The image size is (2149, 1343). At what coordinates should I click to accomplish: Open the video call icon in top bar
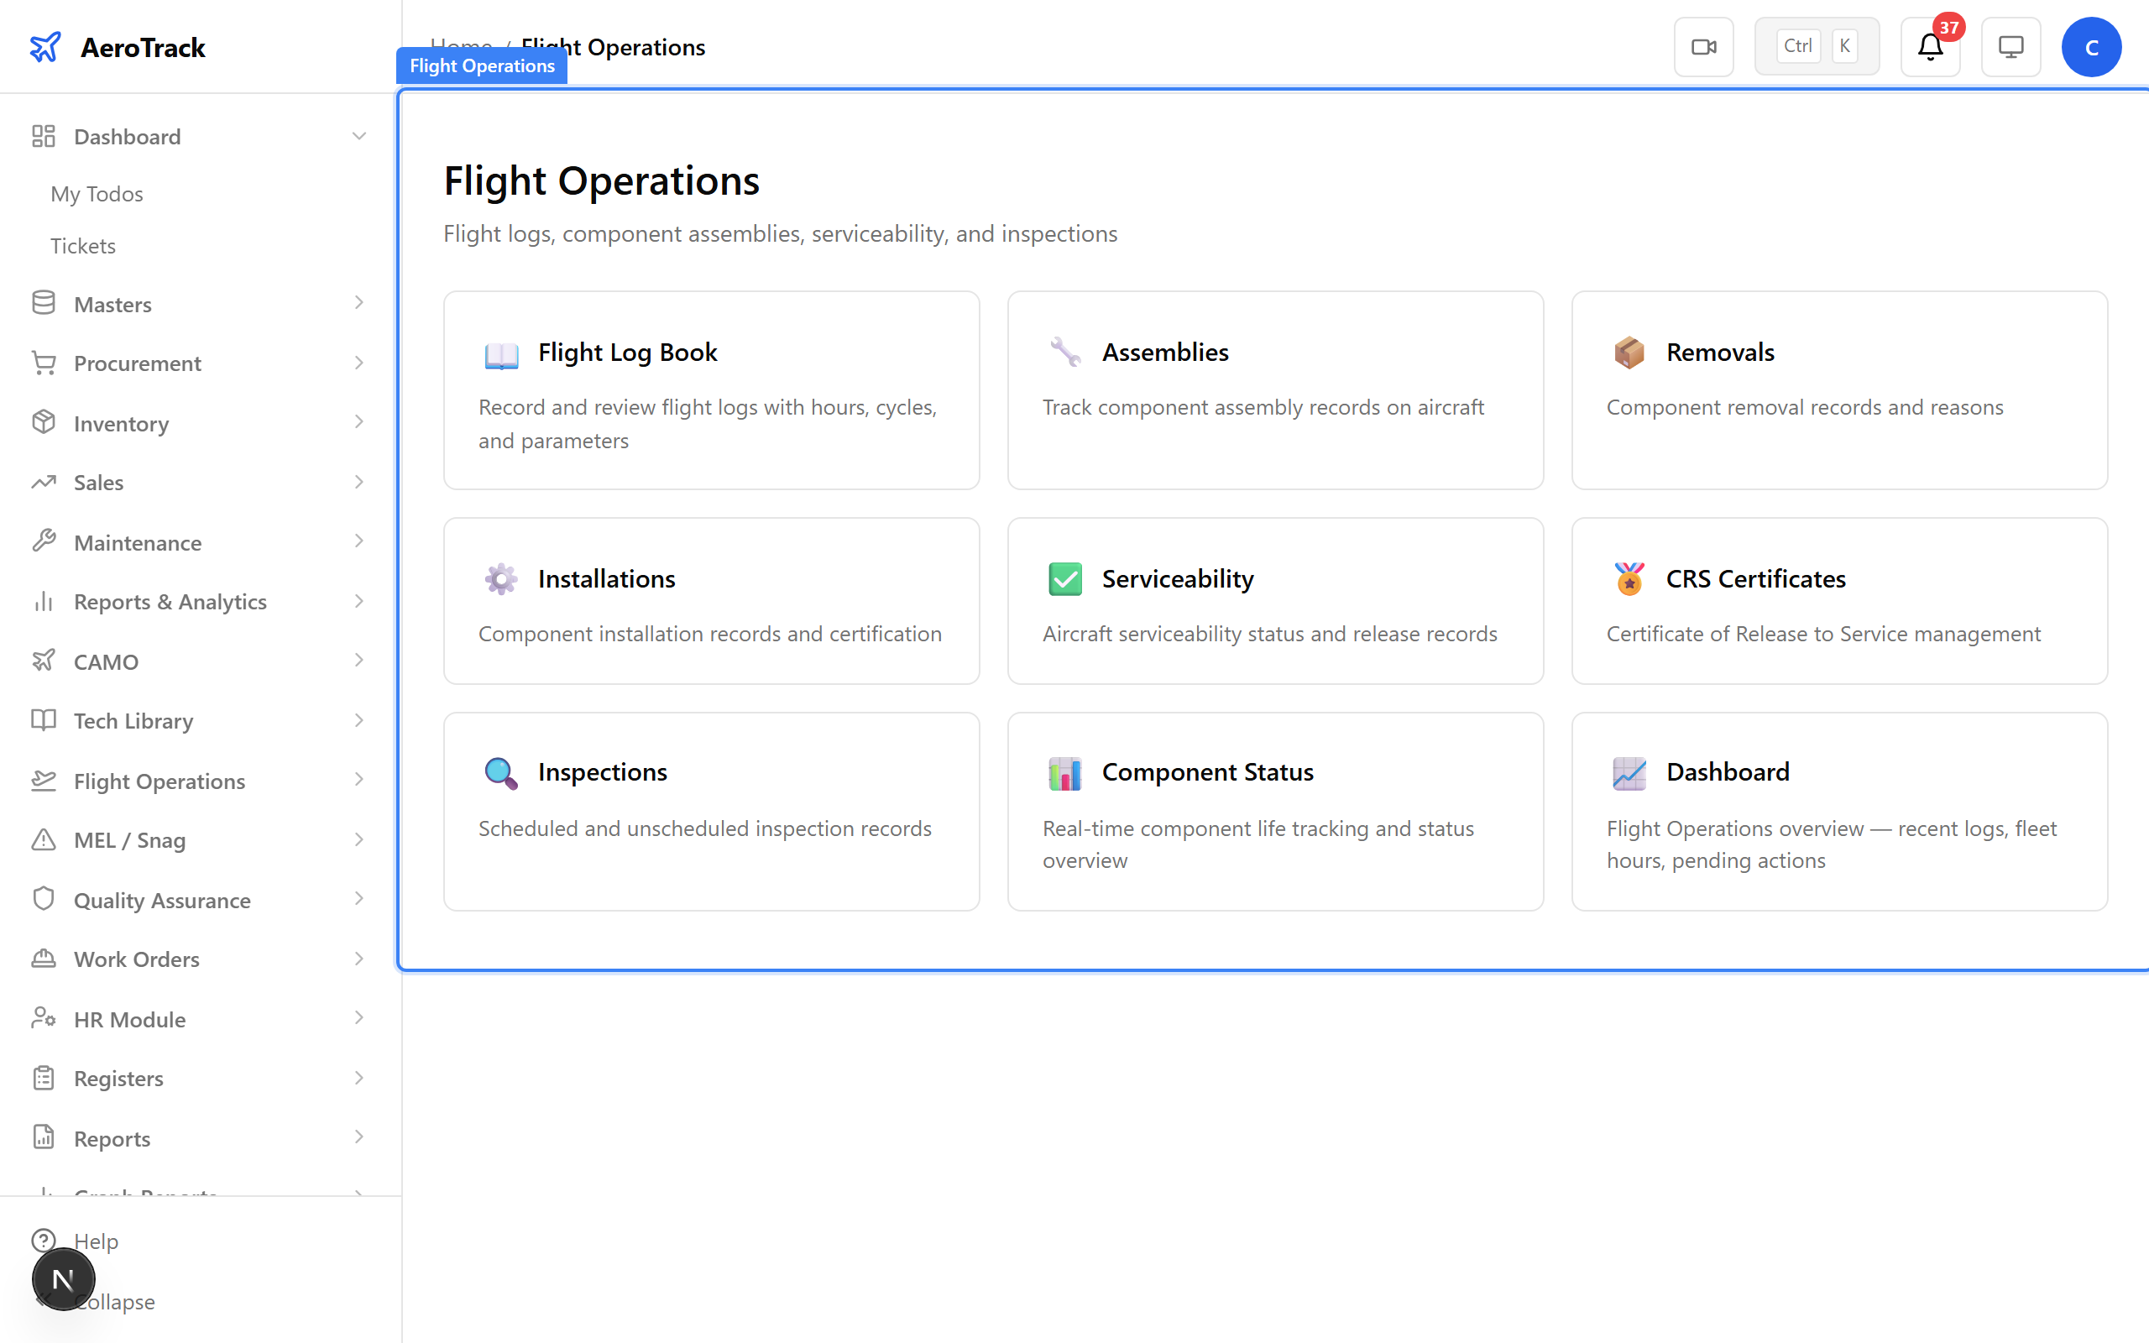[1702, 46]
